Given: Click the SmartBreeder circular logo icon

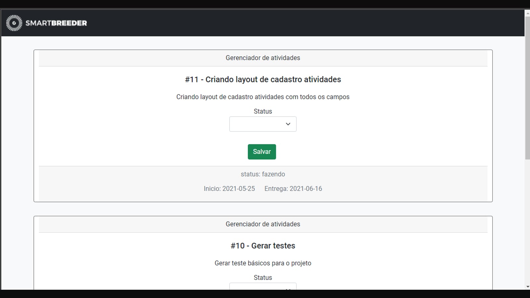Looking at the screenshot, I should click(x=14, y=23).
